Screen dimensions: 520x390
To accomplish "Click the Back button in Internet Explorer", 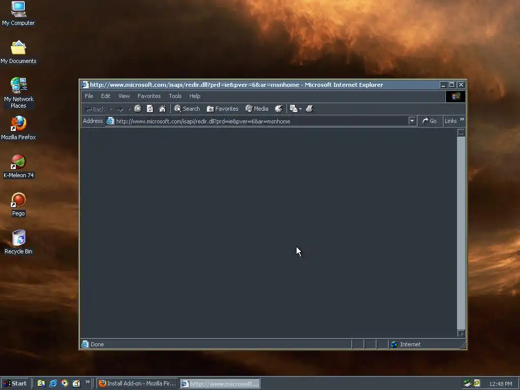I will click(95, 109).
